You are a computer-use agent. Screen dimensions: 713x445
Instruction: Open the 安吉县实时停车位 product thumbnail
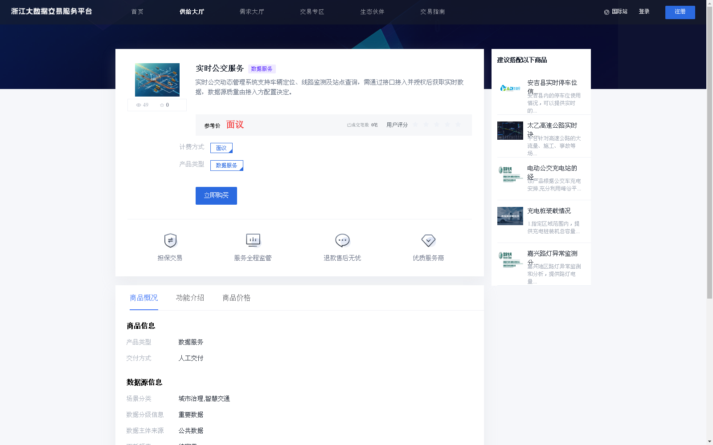(510, 88)
